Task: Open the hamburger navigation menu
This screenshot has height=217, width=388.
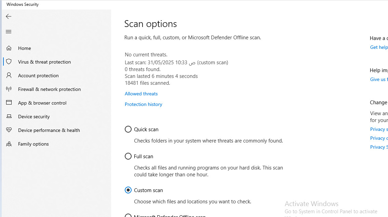Action: pyautogui.click(x=9, y=32)
